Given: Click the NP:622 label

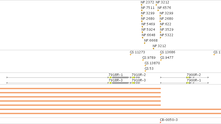Looking at the screenshot, I should click(166, 24).
